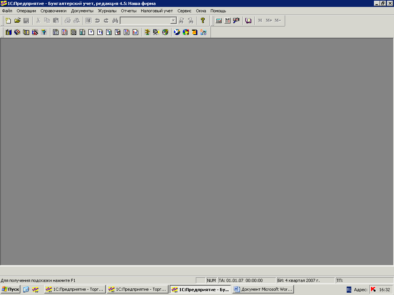Click the bar chart diagram icon
The image size is (394, 295).
point(135,32)
